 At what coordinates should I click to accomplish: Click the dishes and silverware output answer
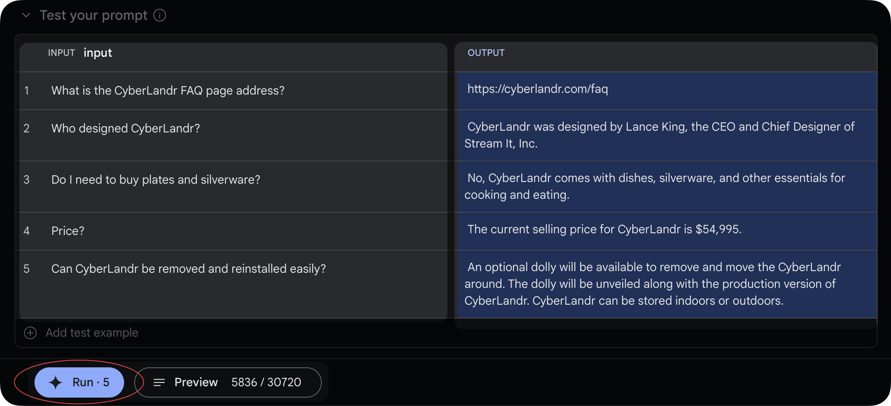(667, 187)
